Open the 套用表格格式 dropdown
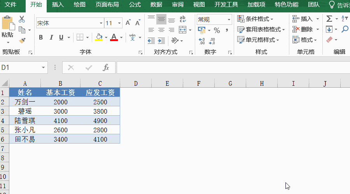 coord(261,29)
